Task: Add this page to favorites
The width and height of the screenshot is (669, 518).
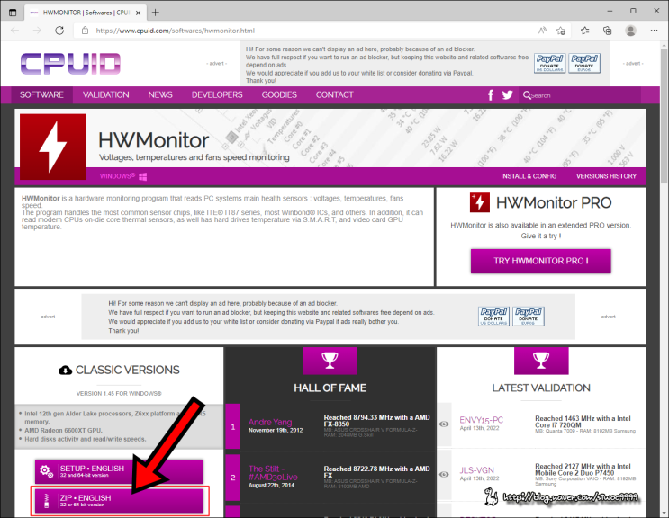Action: coord(561,31)
